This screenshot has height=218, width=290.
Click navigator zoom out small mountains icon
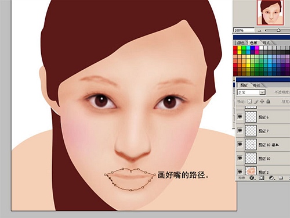[x=260, y=30]
